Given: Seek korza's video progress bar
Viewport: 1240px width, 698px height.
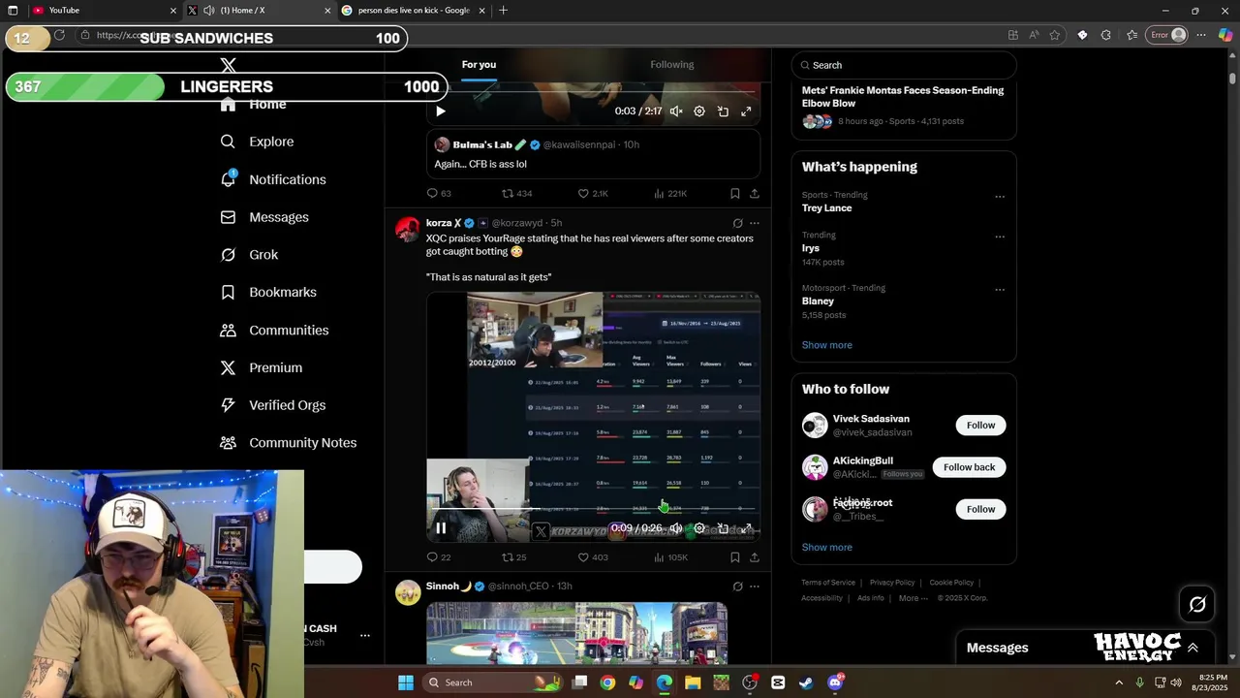Looking at the screenshot, I should (x=593, y=509).
